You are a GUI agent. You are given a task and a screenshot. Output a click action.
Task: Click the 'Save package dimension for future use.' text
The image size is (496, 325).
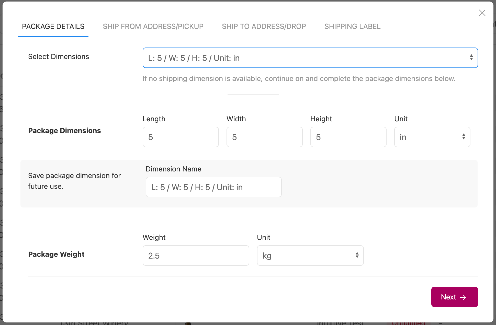(74, 181)
